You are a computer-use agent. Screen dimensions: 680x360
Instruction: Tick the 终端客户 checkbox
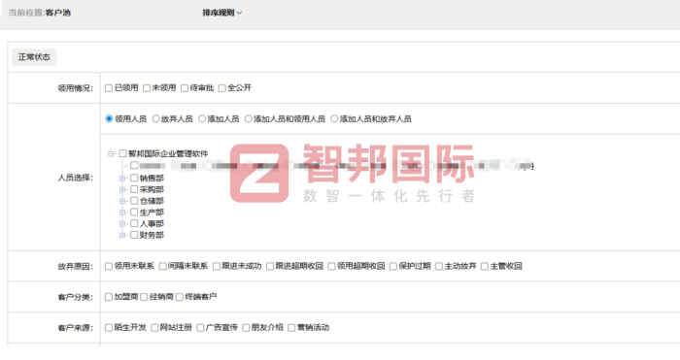(180, 297)
